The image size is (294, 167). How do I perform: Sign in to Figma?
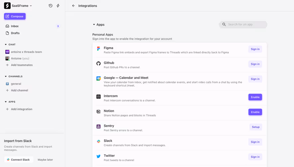point(255,49)
